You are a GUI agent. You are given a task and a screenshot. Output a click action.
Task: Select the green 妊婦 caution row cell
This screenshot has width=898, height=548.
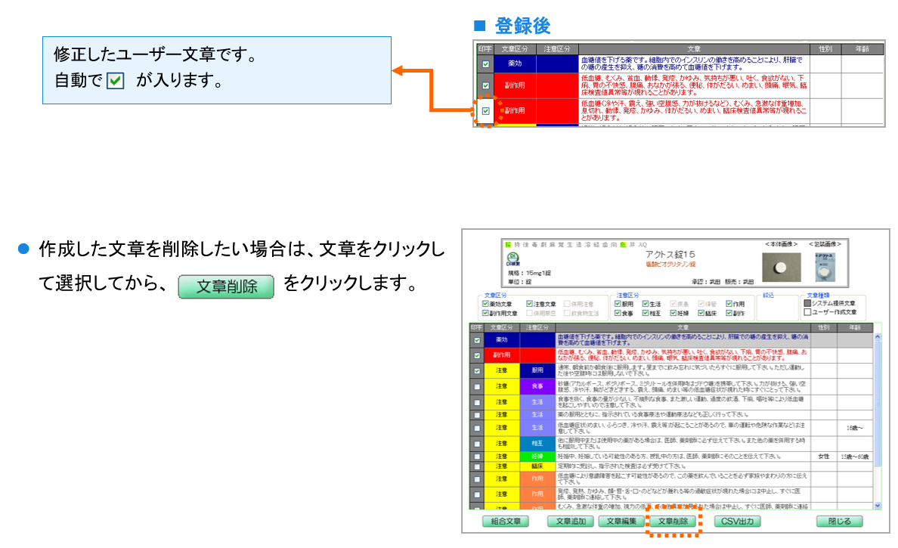(537, 457)
